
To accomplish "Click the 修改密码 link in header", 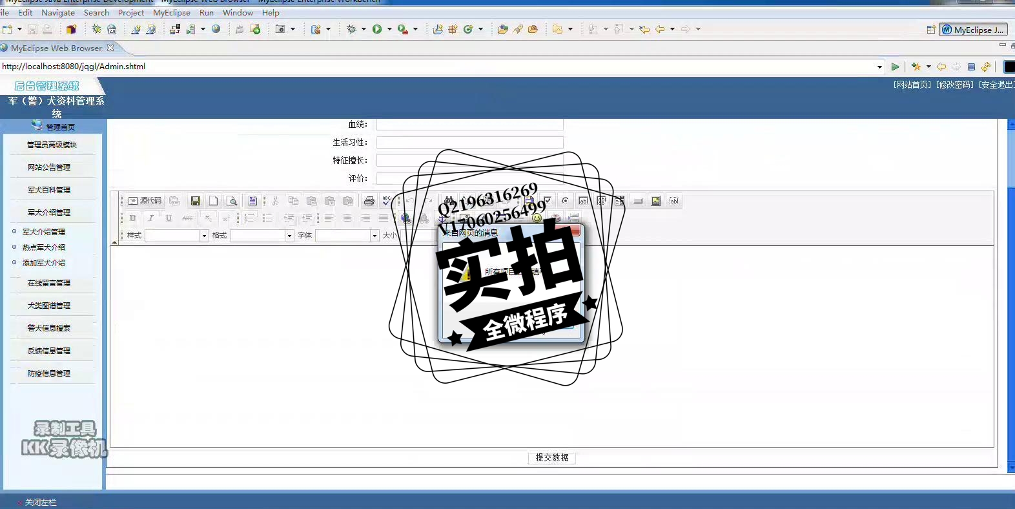I will [x=955, y=85].
